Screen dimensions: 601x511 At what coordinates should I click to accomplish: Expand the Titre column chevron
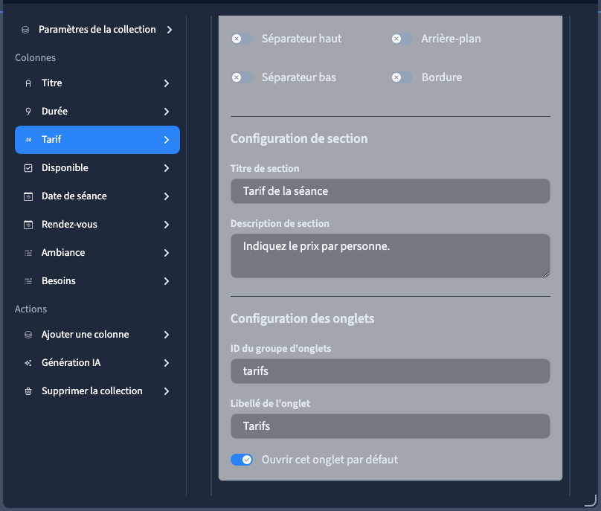pyautogui.click(x=167, y=83)
